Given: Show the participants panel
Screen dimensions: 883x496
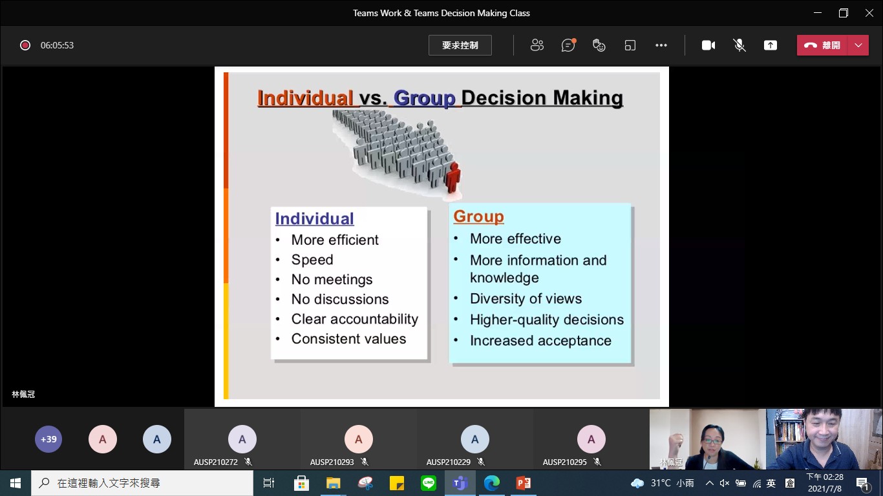Looking at the screenshot, I should [x=537, y=45].
